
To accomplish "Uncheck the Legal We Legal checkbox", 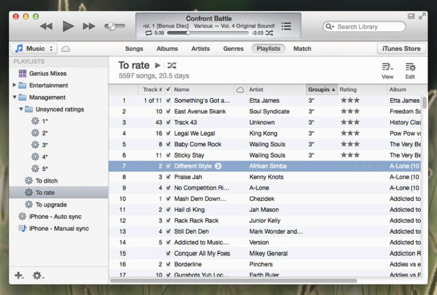I will pyautogui.click(x=168, y=133).
